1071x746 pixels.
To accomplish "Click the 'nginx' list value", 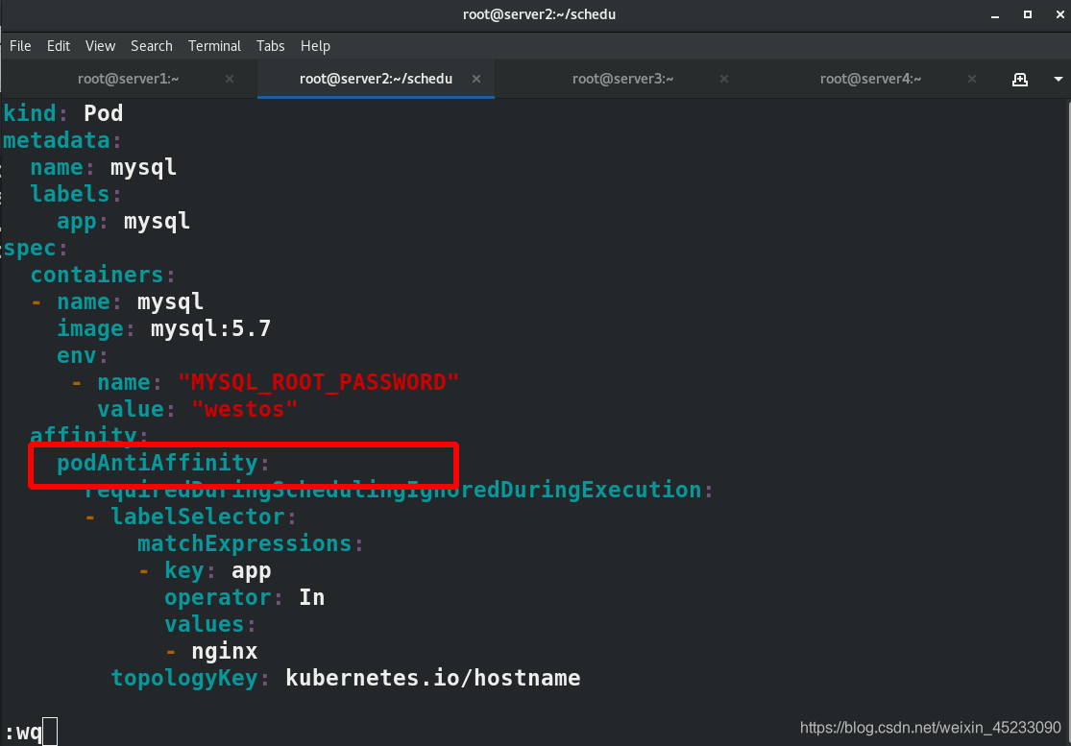I will coord(224,651).
